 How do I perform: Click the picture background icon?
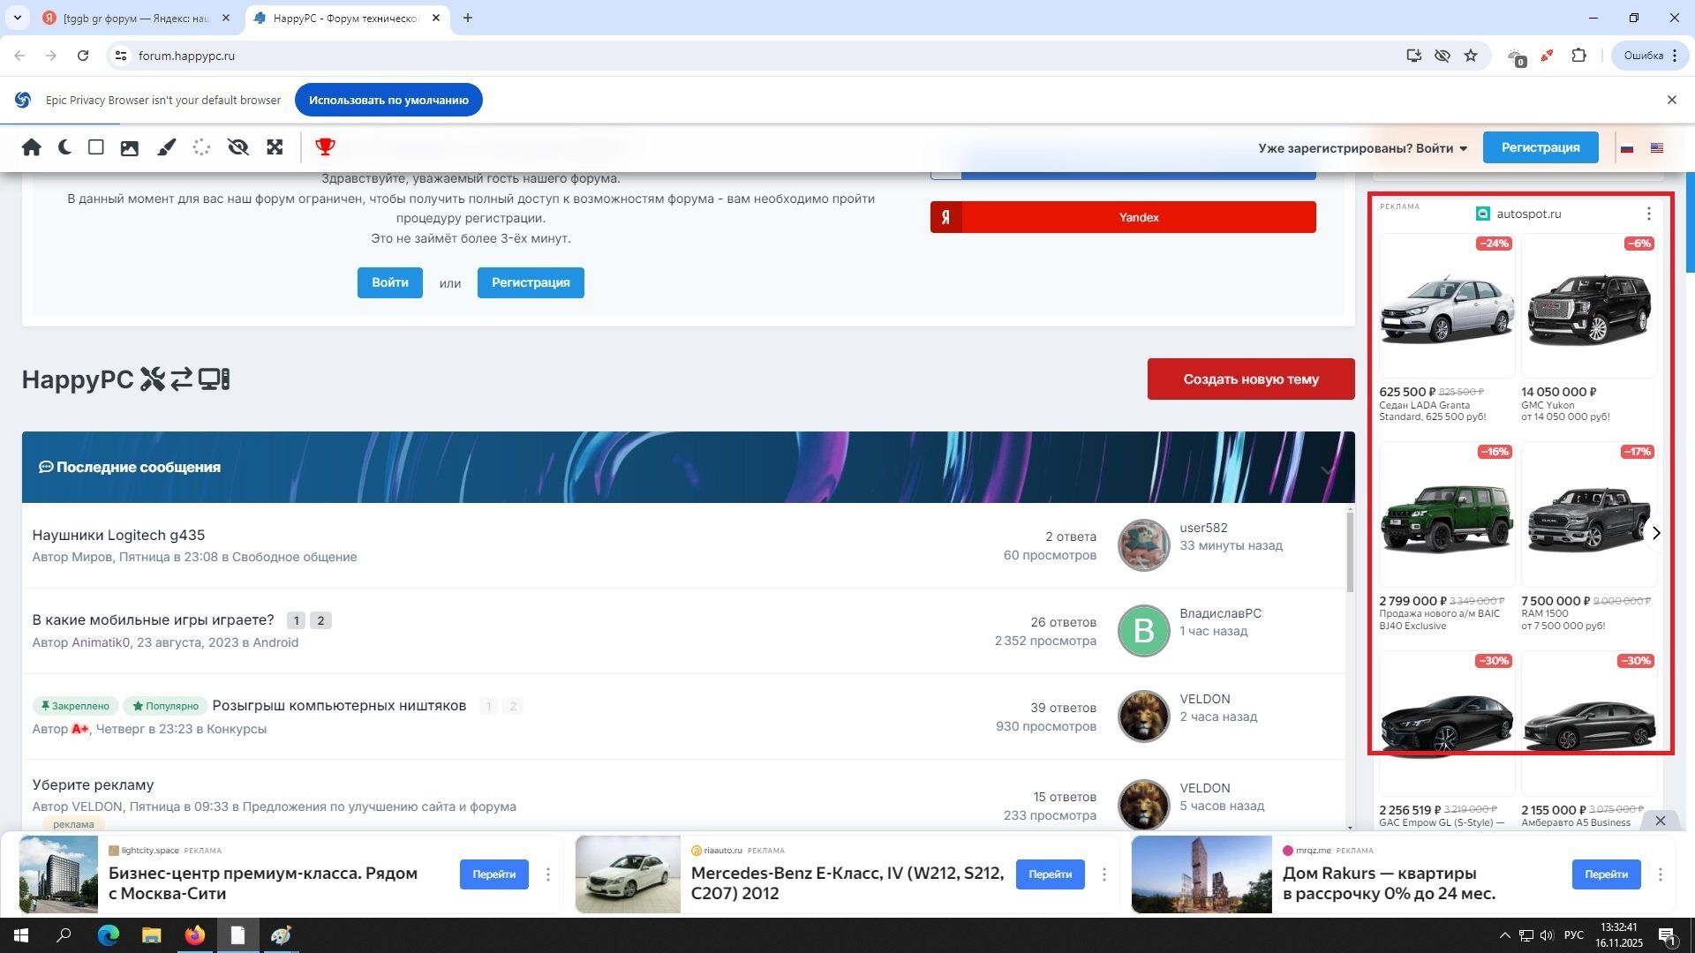(x=130, y=147)
